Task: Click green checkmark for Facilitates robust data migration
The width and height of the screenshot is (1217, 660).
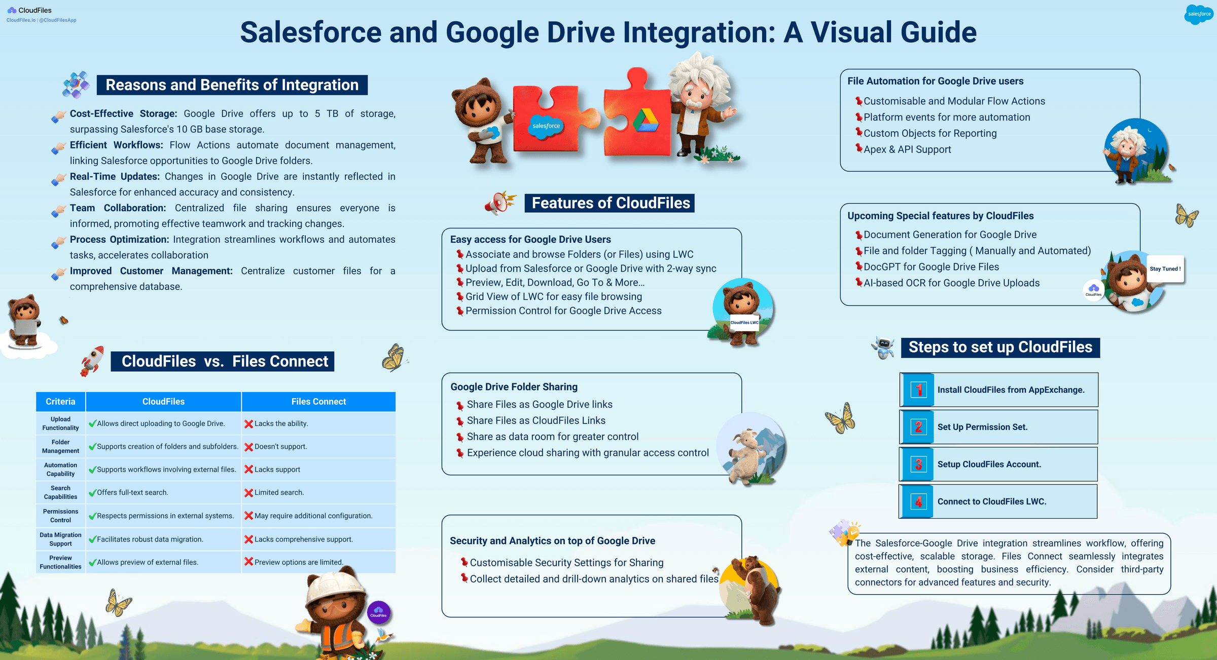Action: pos(92,539)
